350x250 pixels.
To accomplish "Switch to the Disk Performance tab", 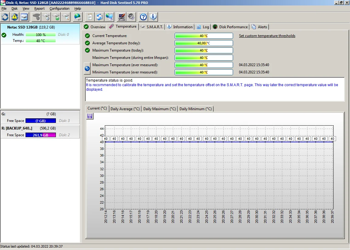I will pos(230,27).
